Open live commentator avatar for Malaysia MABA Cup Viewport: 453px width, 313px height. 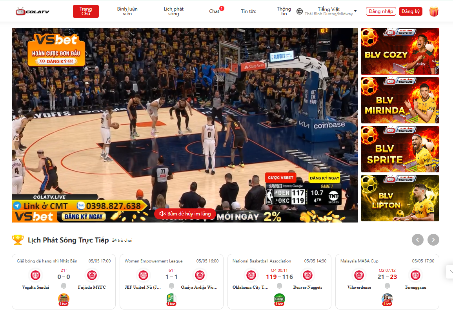(387, 300)
